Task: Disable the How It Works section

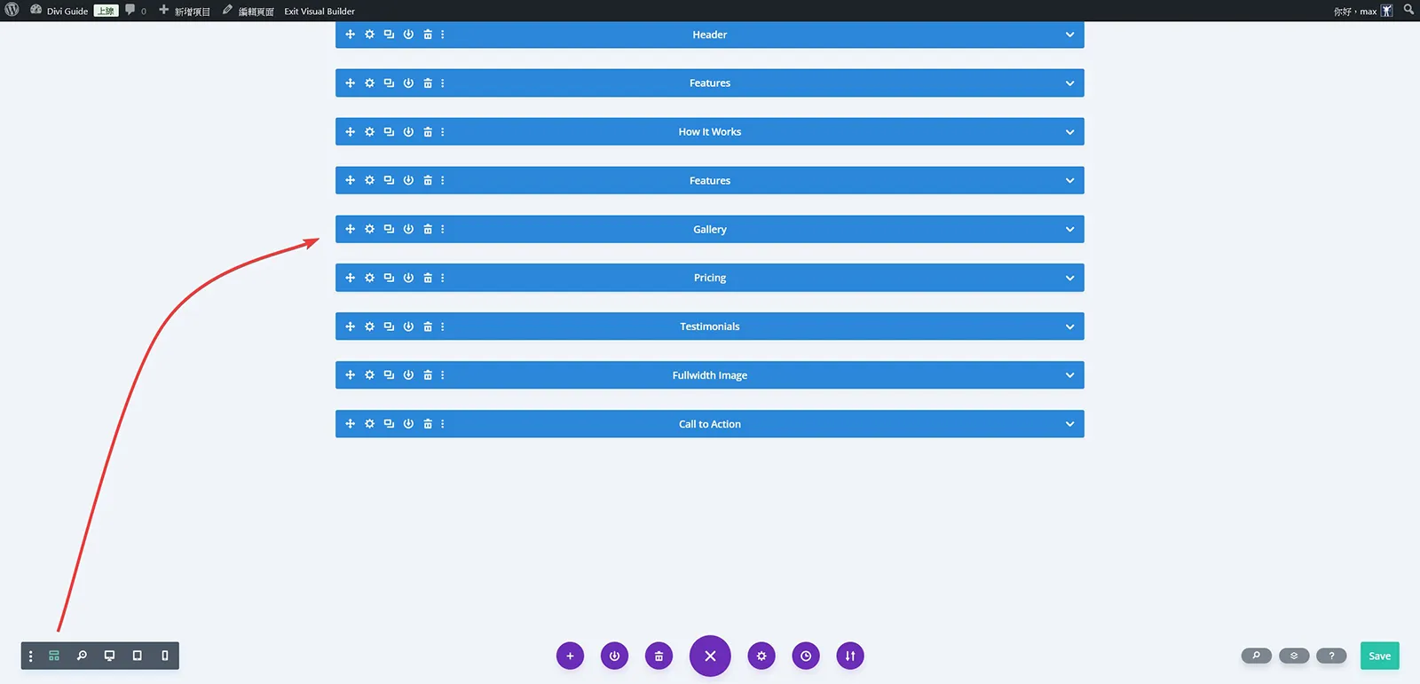Action: tap(408, 132)
